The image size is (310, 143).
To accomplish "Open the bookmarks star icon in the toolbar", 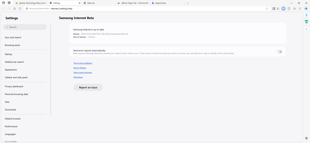I will pyautogui.click(x=295, y=9).
